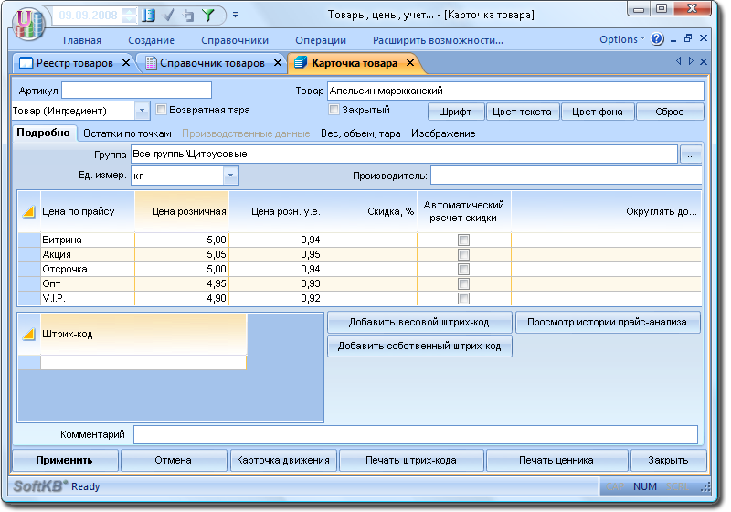Open Расширить возможности... menu
The width and height of the screenshot is (731, 512).
(438, 40)
